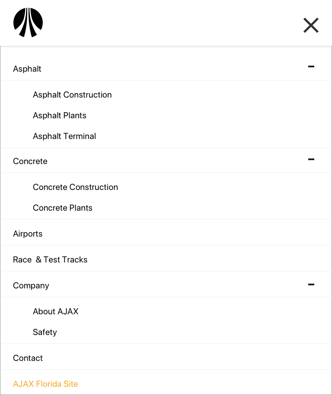Open Race & Test Tracks page
The image size is (332, 395).
pos(50,260)
